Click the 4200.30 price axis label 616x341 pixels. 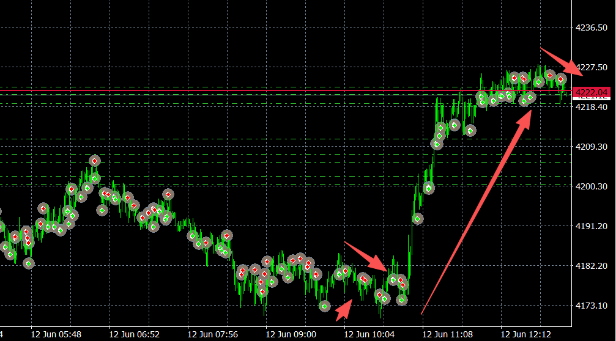(592, 186)
